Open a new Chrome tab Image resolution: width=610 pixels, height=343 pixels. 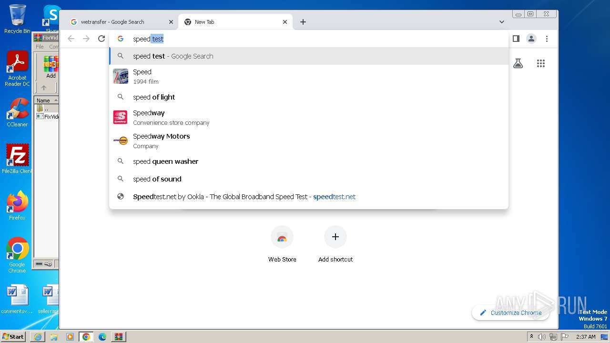303,22
